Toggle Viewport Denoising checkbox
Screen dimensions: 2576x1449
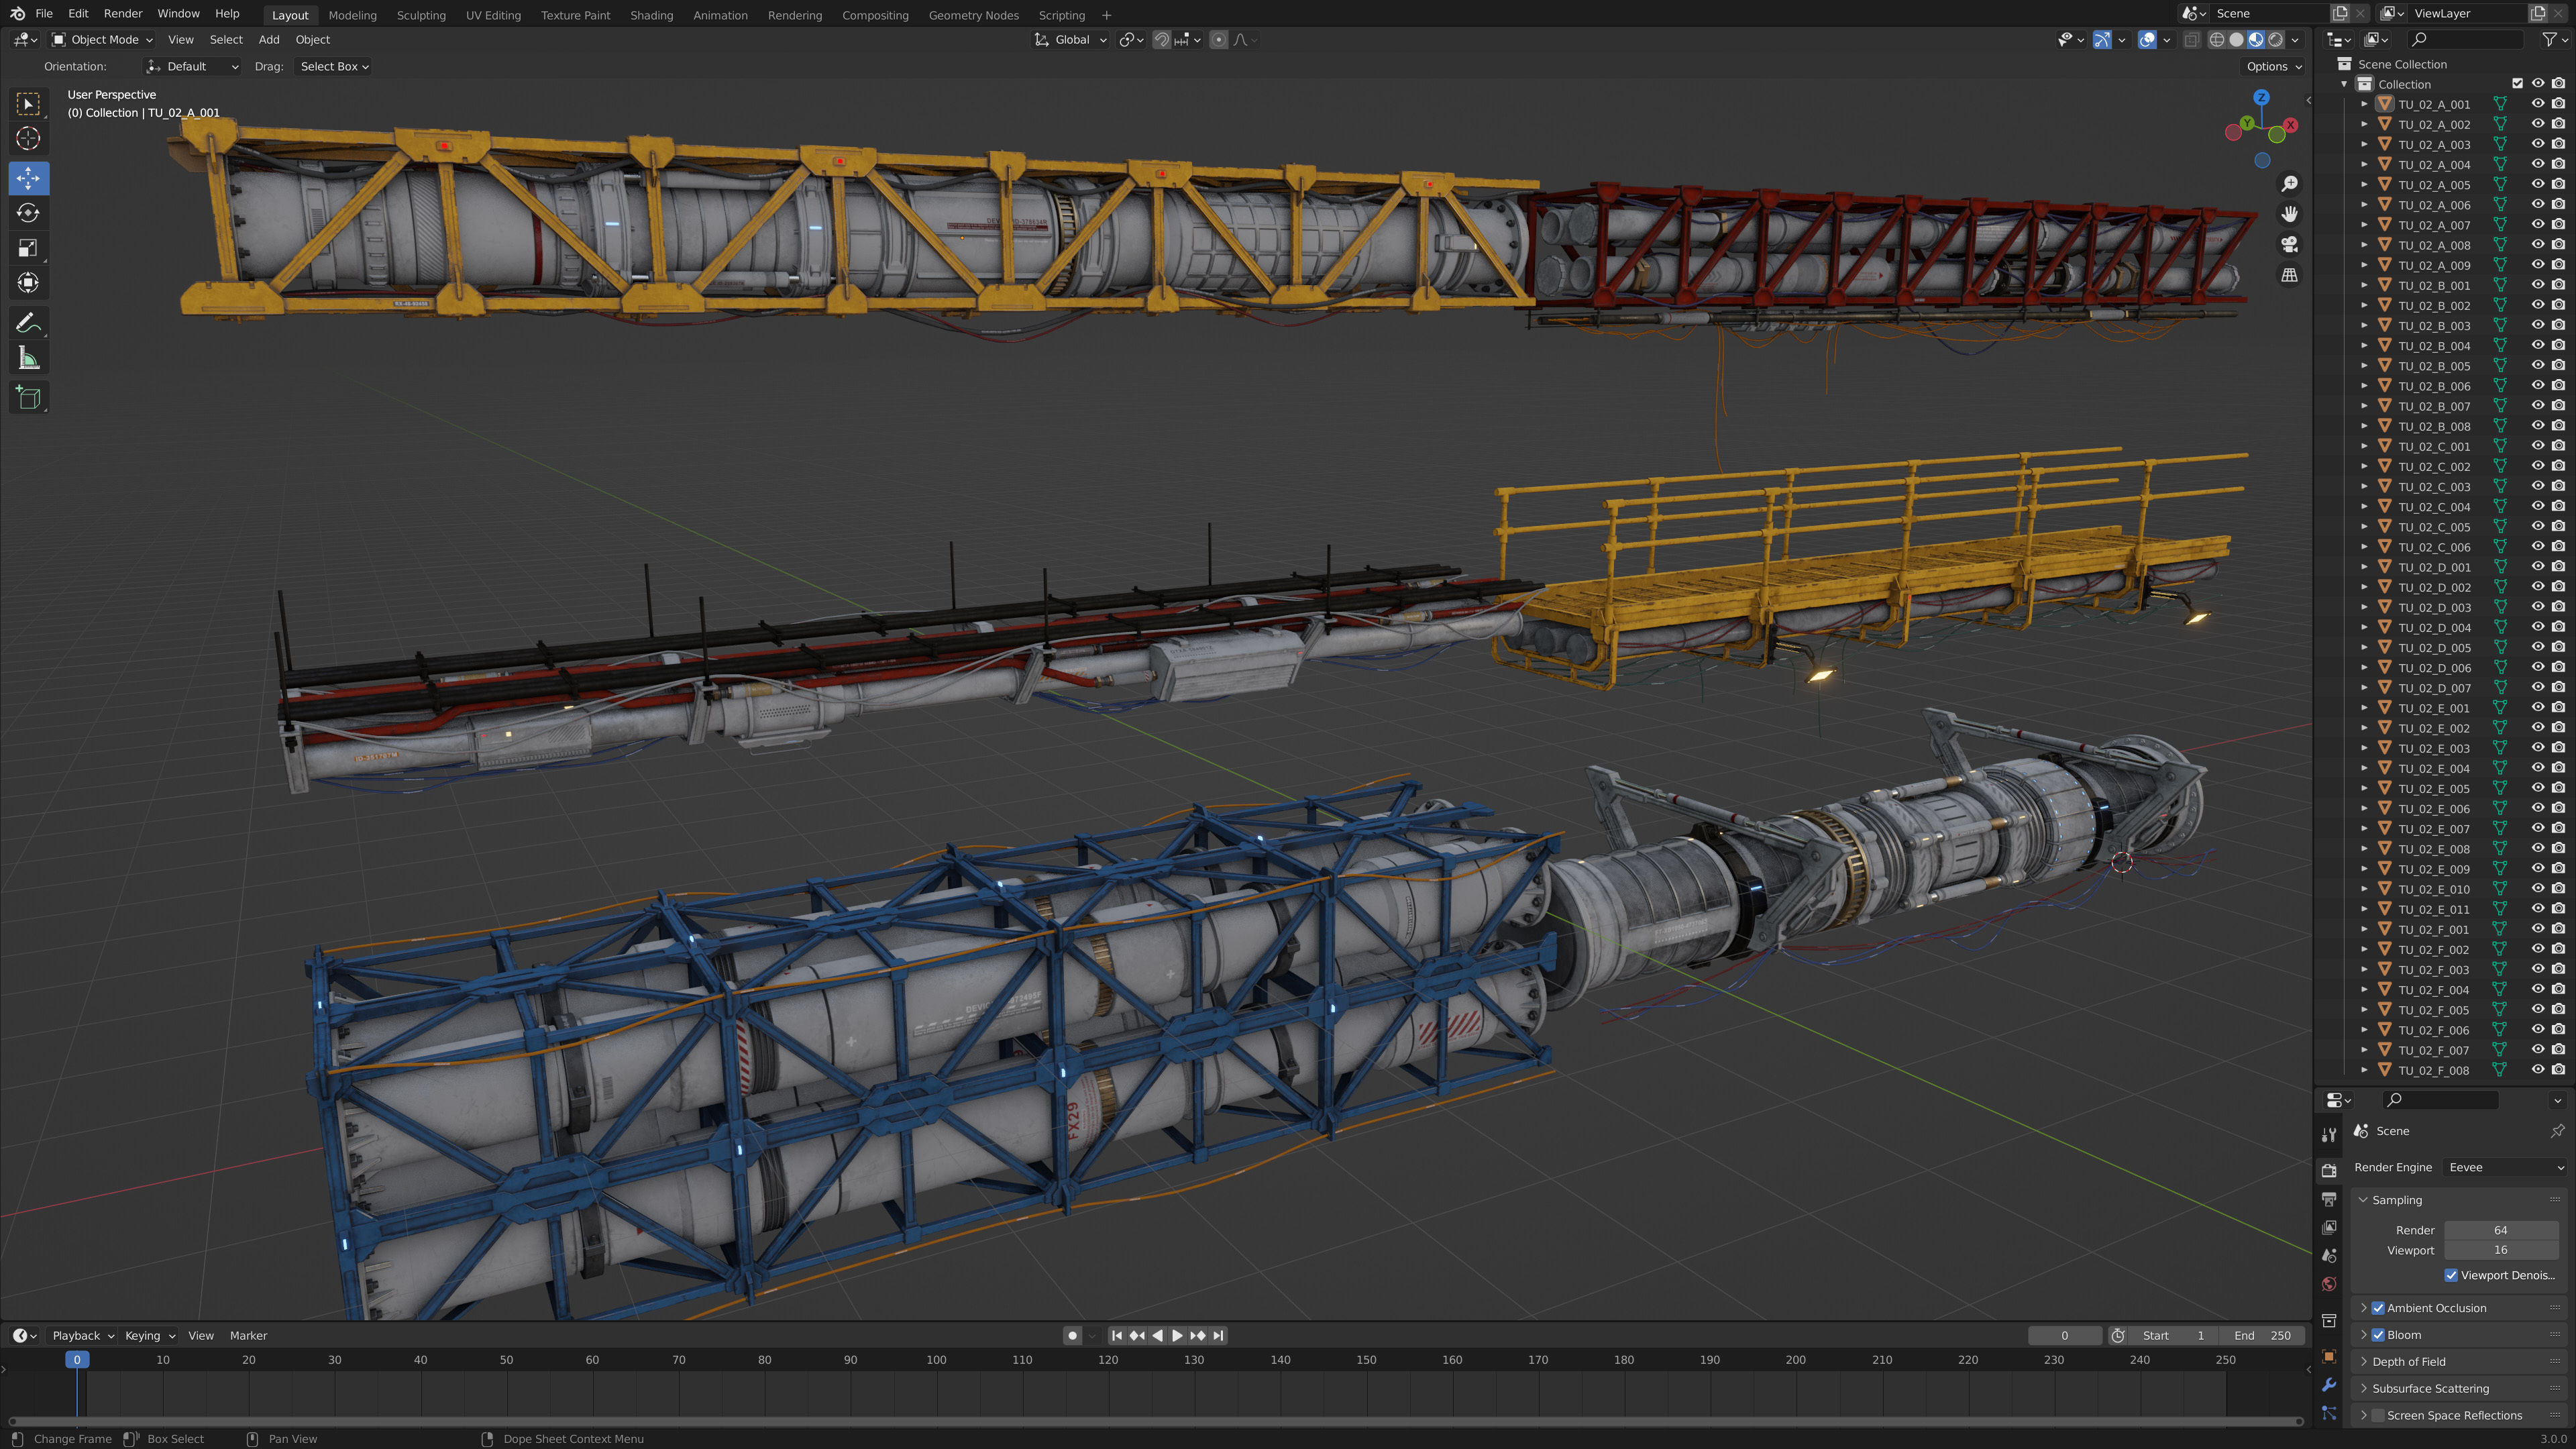click(x=2451, y=1275)
